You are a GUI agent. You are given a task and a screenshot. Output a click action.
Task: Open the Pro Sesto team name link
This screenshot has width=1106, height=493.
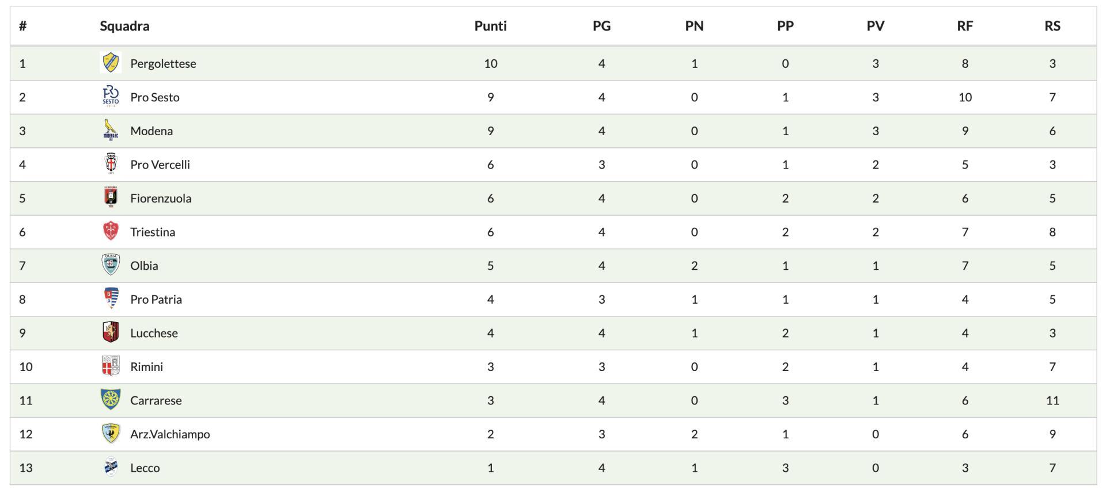pos(155,97)
